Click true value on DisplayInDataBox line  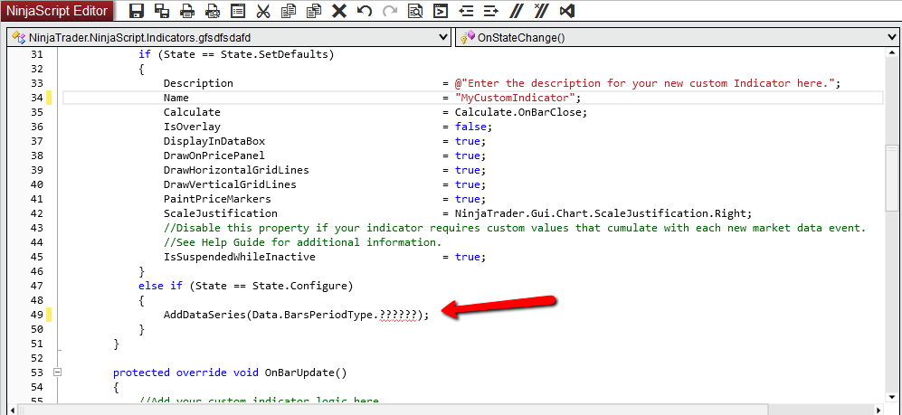pos(467,141)
